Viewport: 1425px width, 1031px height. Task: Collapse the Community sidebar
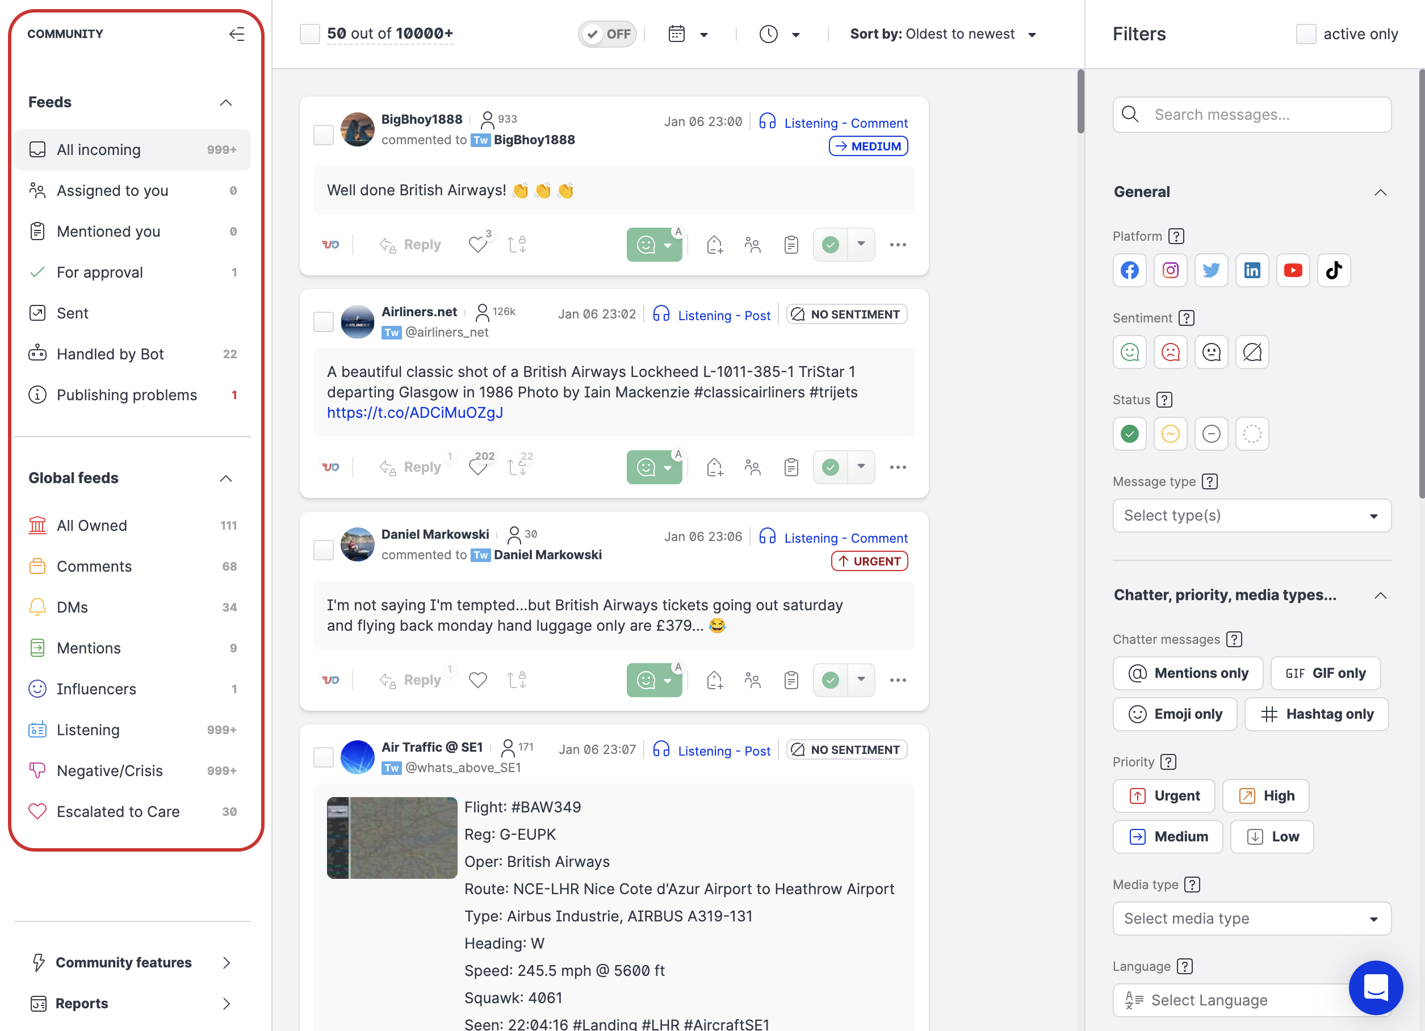pos(237,35)
